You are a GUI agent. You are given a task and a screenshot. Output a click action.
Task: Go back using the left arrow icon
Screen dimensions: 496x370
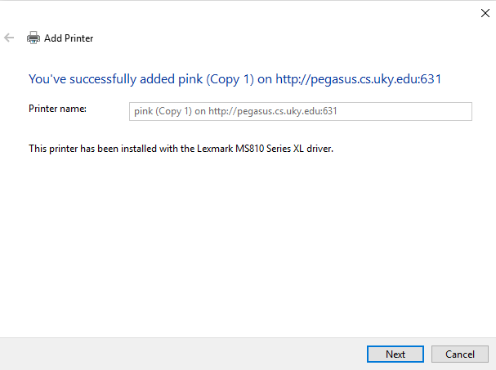[9, 38]
